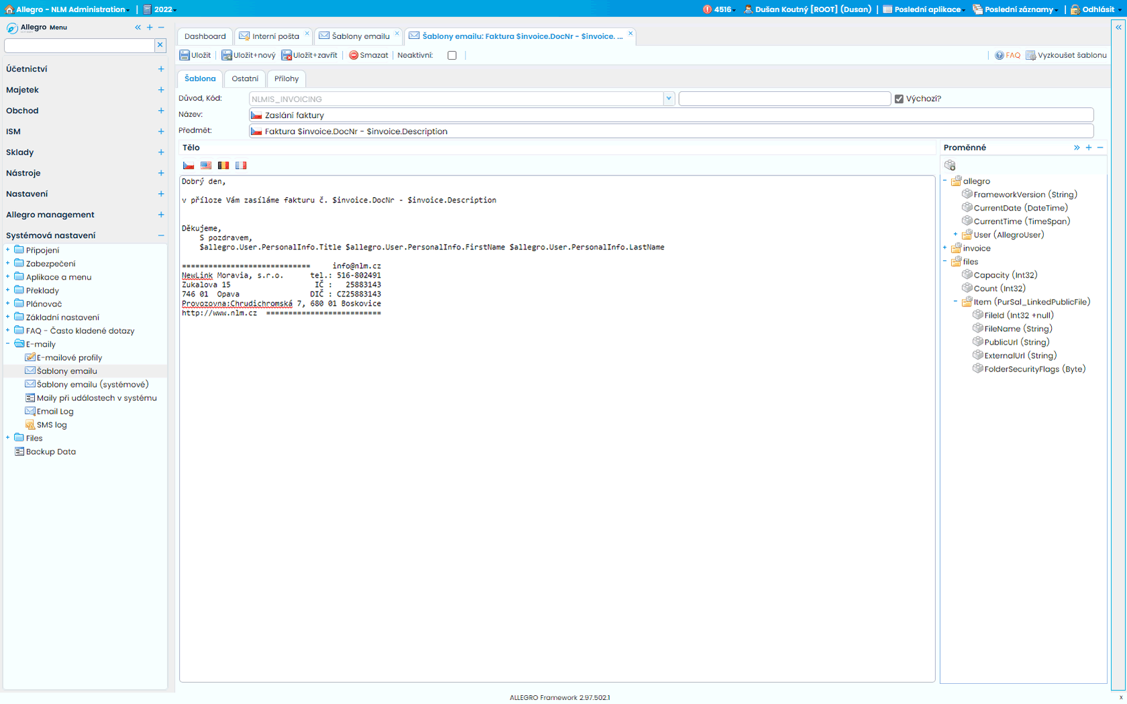The height and width of the screenshot is (704, 1127).
Task: Switch to the Přílohy tab
Action: coord(286,78)
